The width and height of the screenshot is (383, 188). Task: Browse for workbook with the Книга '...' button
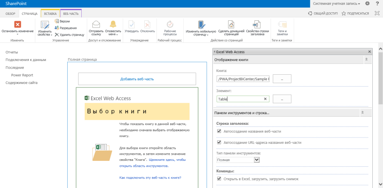coord(282,79)
